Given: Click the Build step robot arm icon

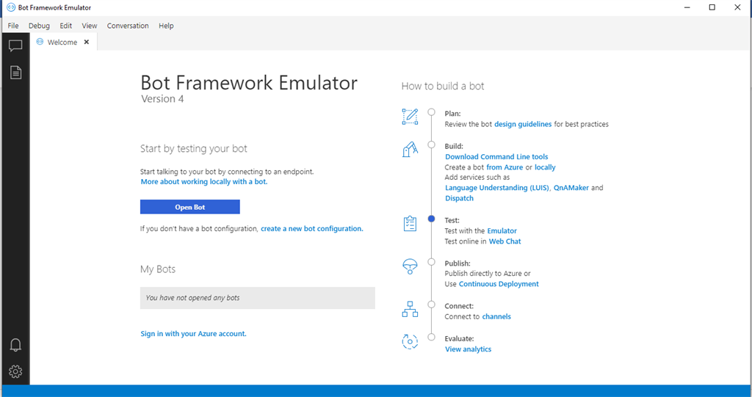Looking at the screenshot, I should coord(410,149).
